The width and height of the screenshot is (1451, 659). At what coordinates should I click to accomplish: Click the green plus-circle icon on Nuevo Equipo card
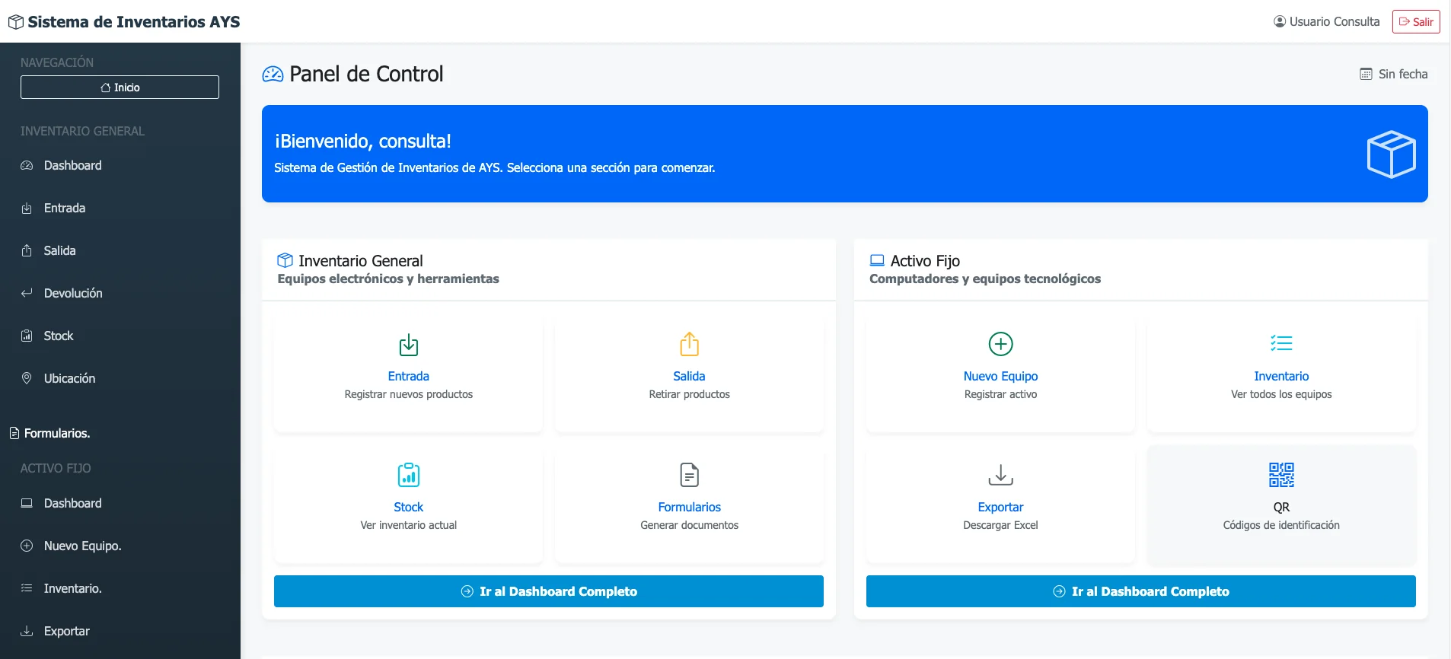(1001, 344)
